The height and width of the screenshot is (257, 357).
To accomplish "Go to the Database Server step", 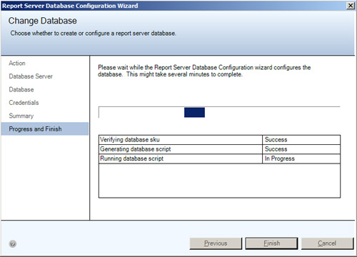I will [31, 76].
